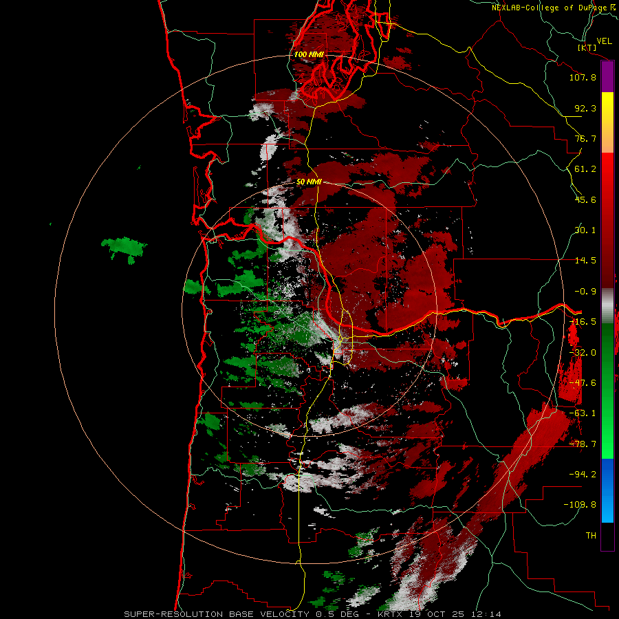Click the TH label on the legend
This screenshot has width=619, height=619.
point(591,536)
